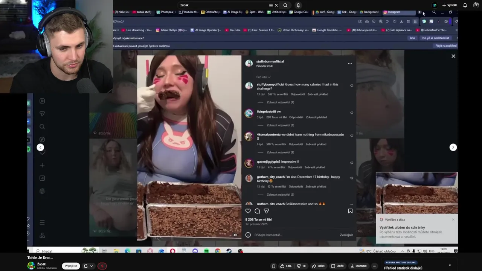
Task: Open the comment bubble icon under the post
Action: tap(257, 211)
